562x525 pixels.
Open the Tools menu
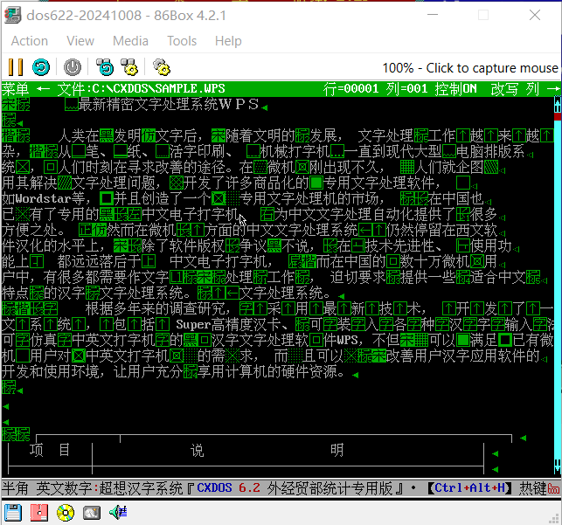click(x=182, y=41)
